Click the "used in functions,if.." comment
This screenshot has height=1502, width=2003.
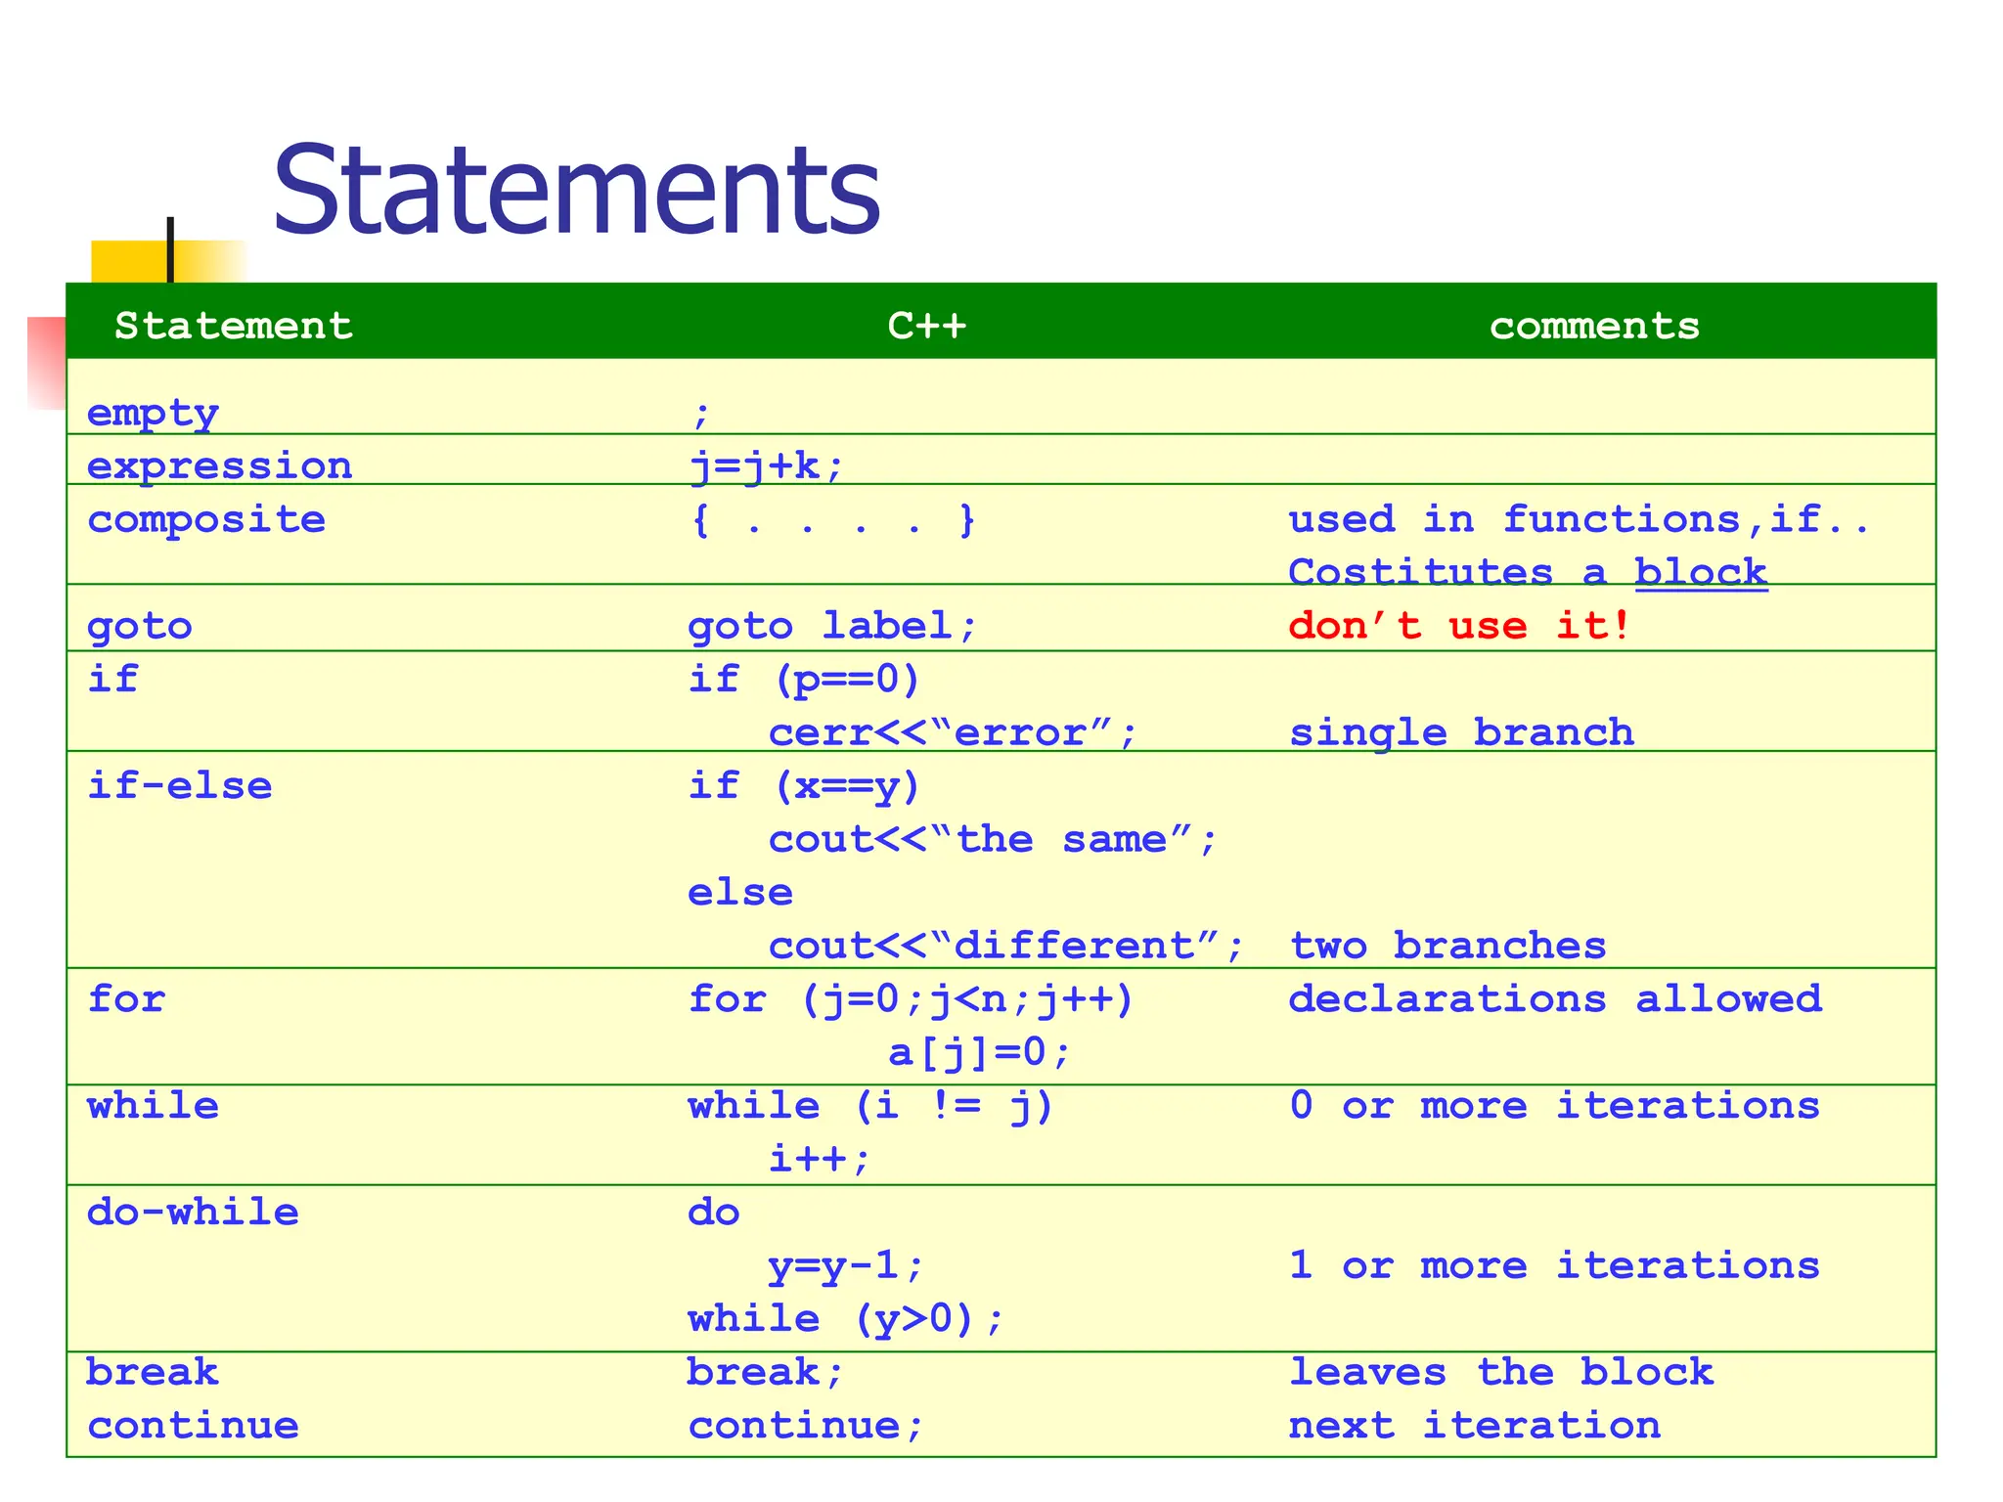[1580, 519]
